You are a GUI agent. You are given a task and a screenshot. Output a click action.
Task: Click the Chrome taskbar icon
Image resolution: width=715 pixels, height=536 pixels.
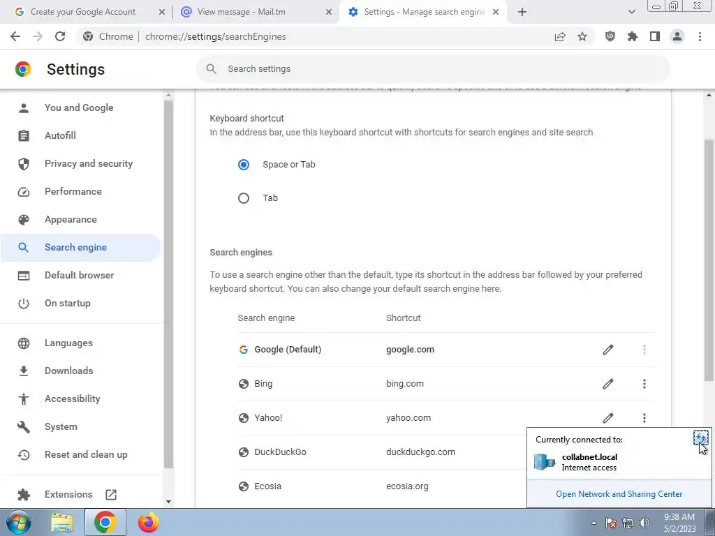(x=105, y=522)
